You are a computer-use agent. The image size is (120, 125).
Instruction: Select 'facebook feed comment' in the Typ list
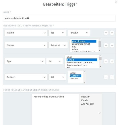click(x=80, y=62)
